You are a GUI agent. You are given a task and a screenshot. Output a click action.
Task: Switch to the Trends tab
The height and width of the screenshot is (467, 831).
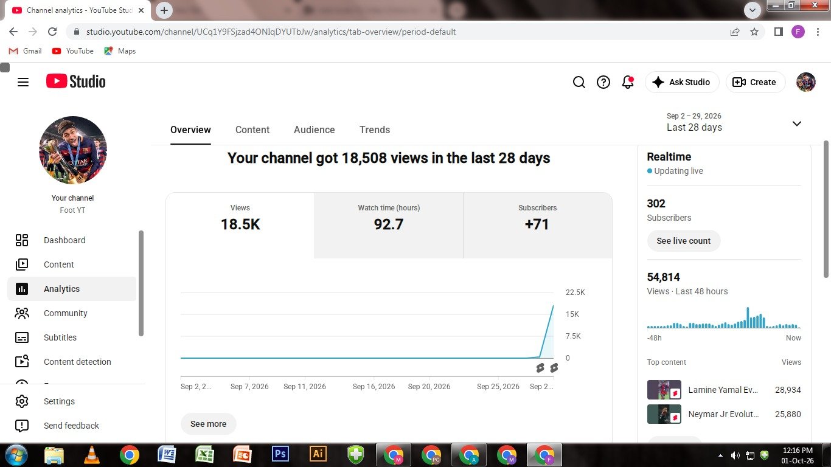tap(375, 130)
